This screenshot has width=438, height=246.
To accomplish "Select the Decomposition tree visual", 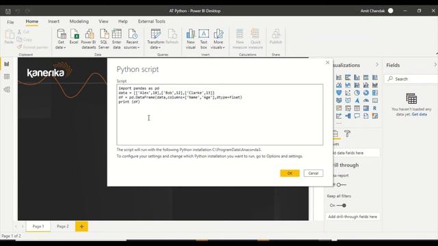I will pos(348,116).
